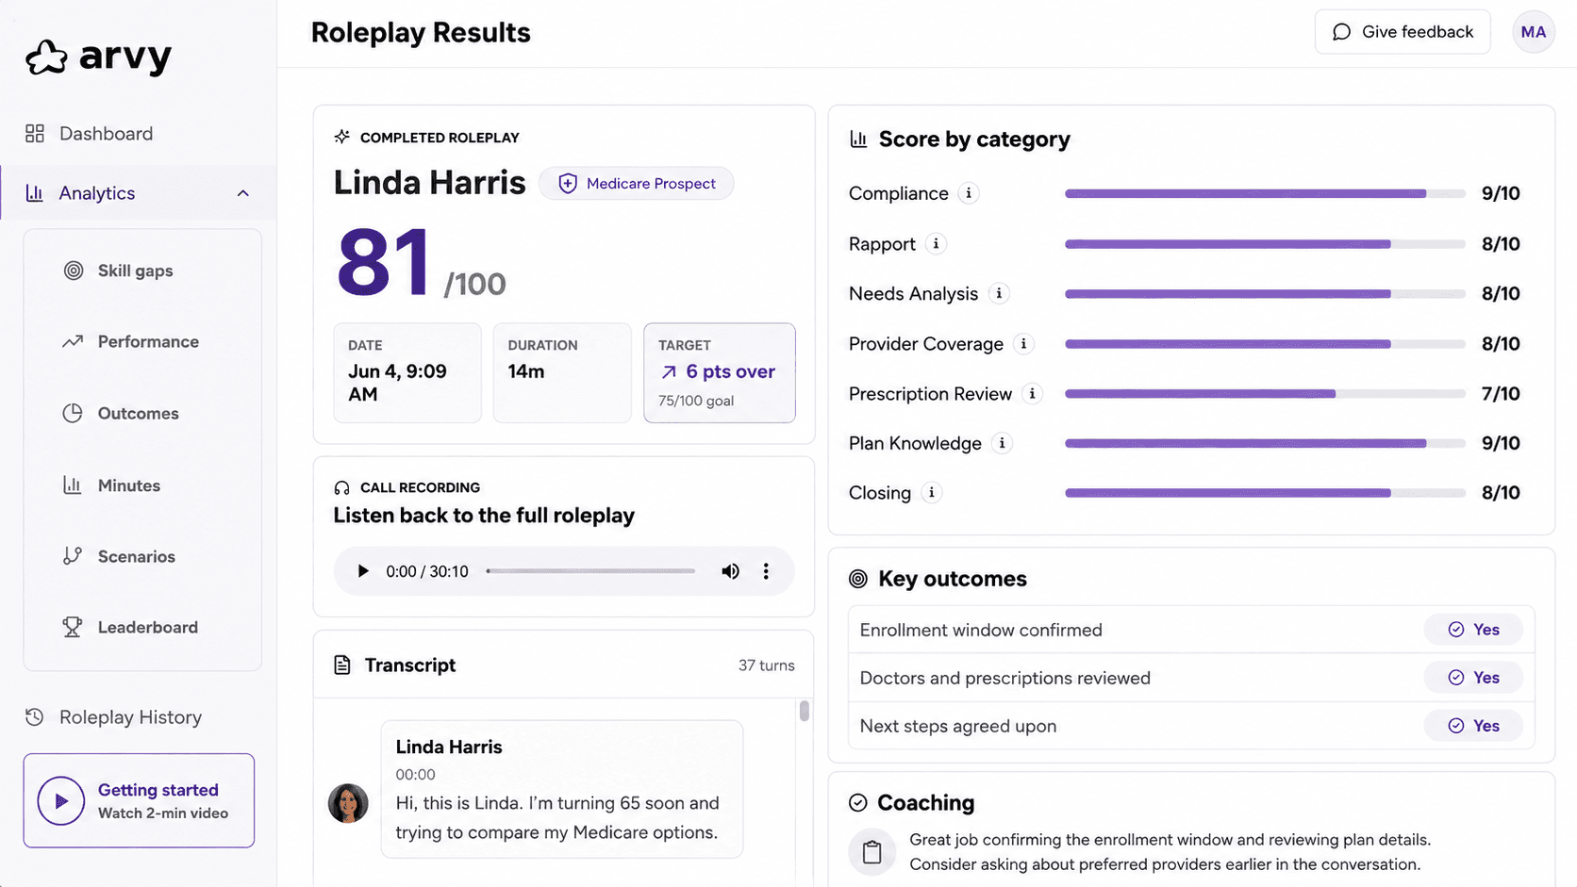The height and width of the screenshot is (887, 1577).
Task: Click the 00:00 transcript timestamp
Action: [x=416, y=775]
